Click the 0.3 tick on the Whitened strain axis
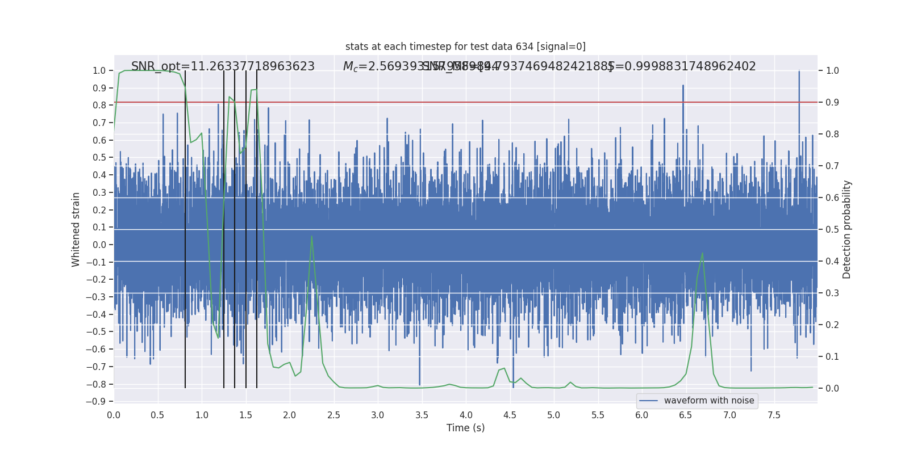This screenshot has height=454, width=909. [x=99, y=192]
